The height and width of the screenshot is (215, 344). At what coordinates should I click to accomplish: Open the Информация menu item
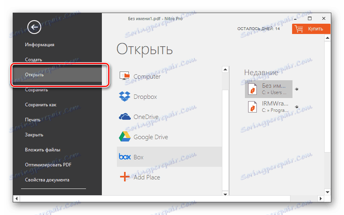40,45
